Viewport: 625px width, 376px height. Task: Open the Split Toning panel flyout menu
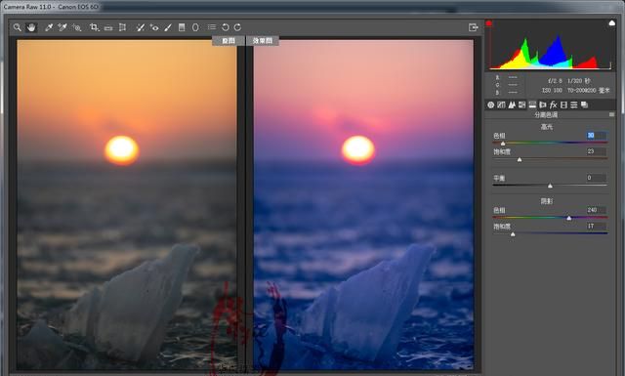click(612, 115)
